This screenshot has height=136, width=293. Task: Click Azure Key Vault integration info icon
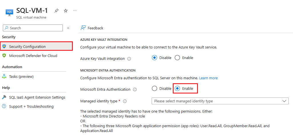click(x=129, y=59)
